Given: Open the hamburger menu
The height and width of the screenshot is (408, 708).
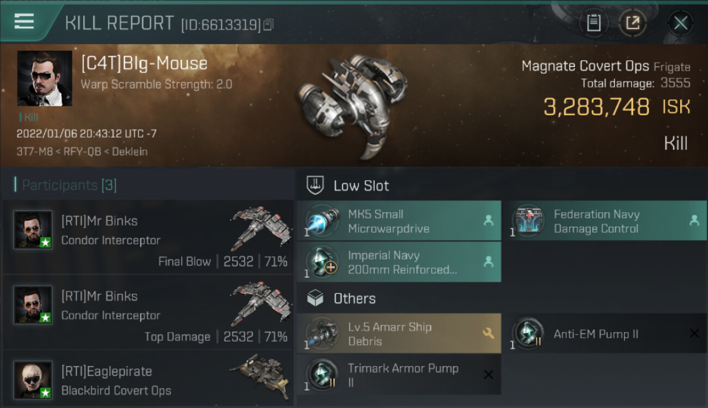Looking at the screenshot, I should 24,22.
